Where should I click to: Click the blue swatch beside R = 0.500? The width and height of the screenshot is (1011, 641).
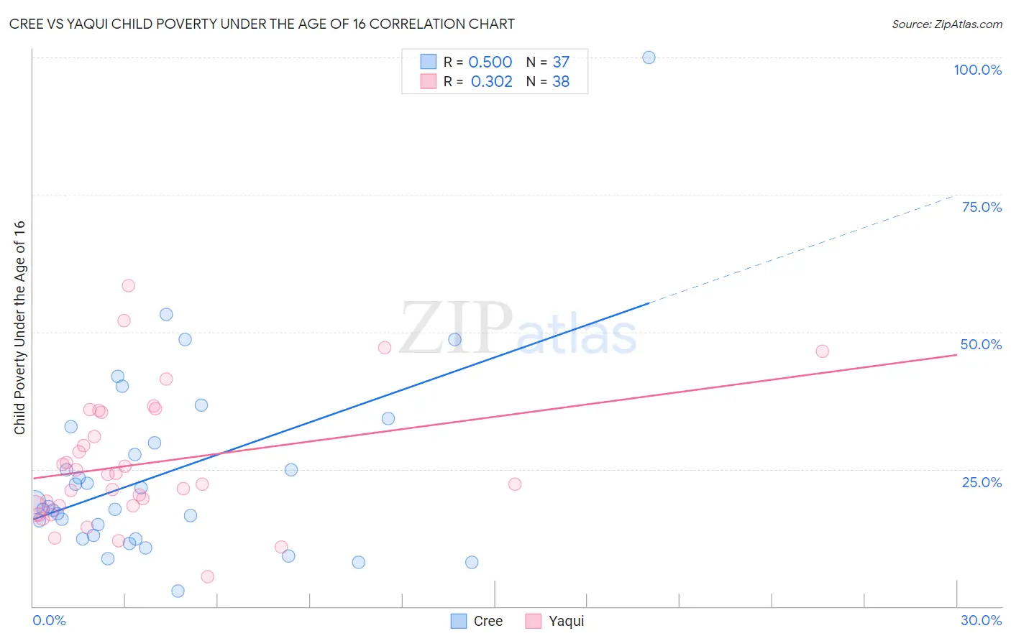tap(429, 62)
